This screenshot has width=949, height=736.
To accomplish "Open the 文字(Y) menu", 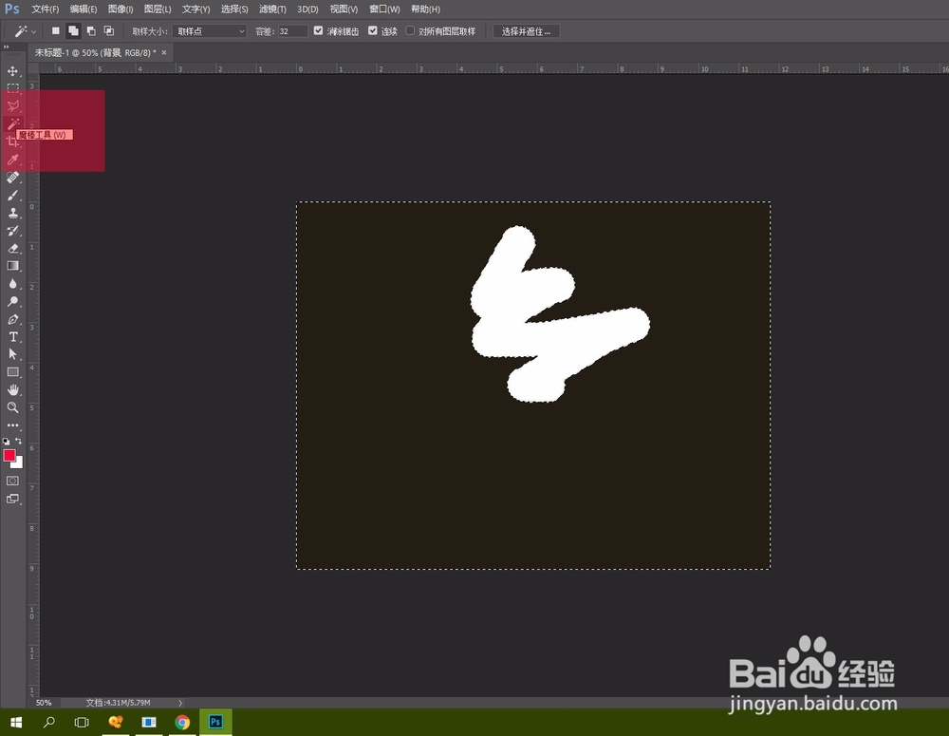I will coord(196,9).
